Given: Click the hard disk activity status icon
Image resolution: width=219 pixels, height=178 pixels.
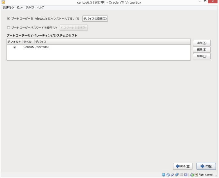Looking at the screenshot, I should (x=164, y=175).
